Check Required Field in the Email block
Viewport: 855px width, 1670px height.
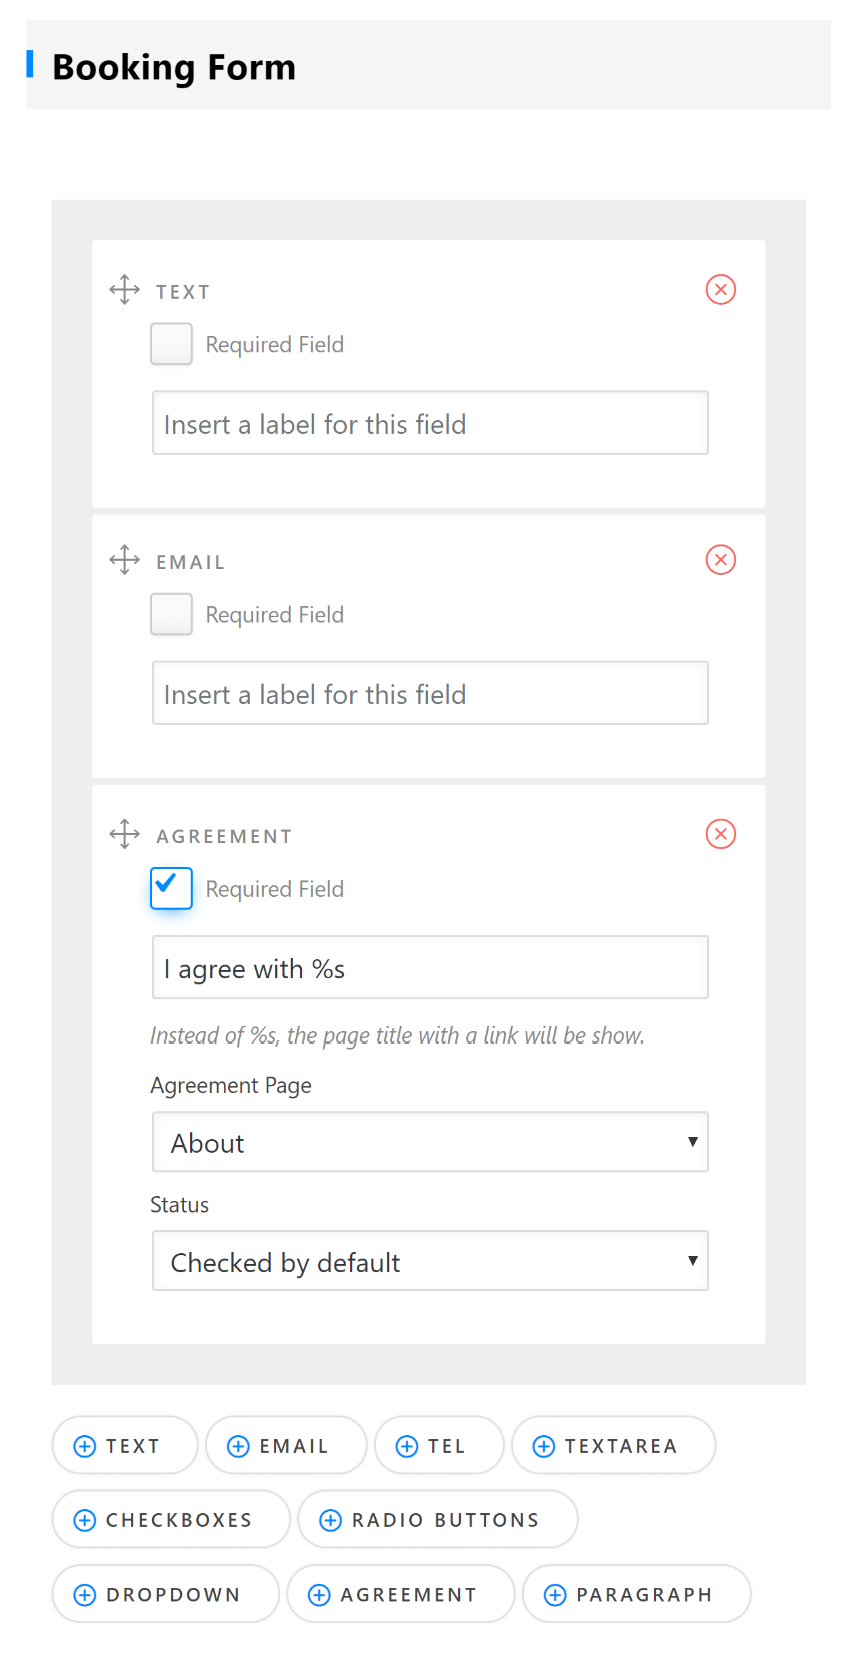(171, 614)
